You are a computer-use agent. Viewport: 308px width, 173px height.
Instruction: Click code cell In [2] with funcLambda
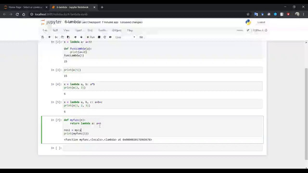[x=163, y=49]
